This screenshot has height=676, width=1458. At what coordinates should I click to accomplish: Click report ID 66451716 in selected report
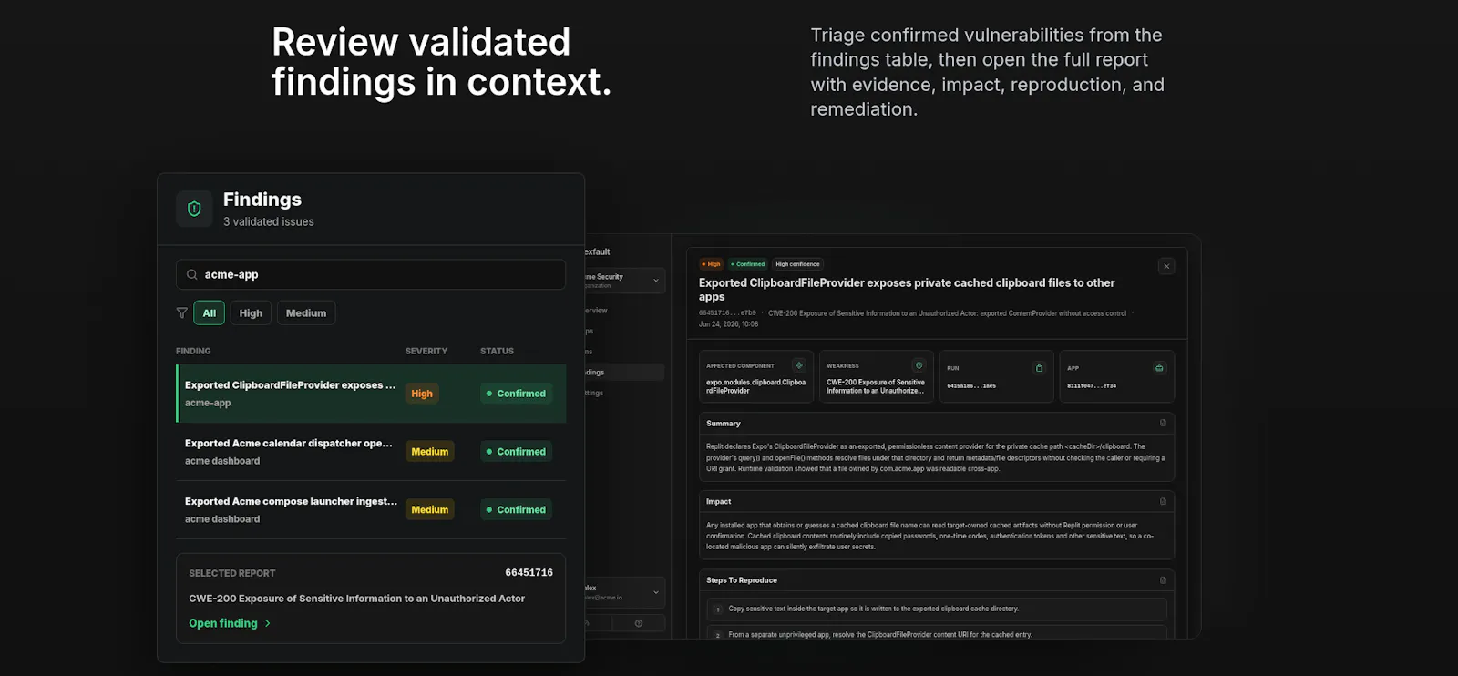tap(529, 572)
